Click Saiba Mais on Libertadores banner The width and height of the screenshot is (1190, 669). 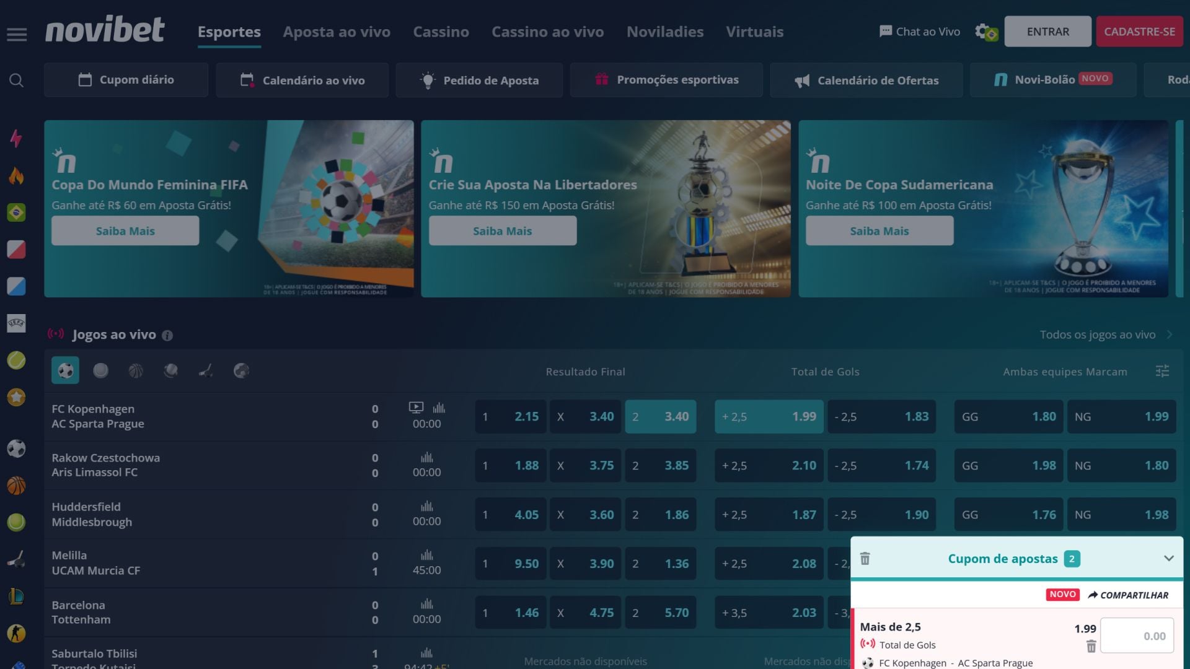(502, 231)
